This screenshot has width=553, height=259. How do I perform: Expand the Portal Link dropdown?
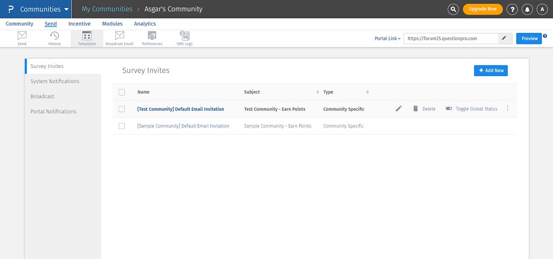click(387, 38)
